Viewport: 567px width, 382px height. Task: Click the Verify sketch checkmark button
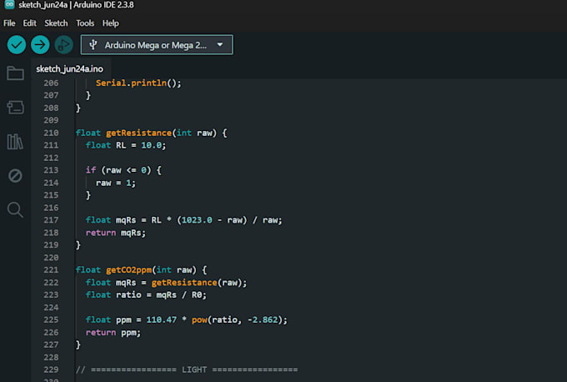pos(17,45)
